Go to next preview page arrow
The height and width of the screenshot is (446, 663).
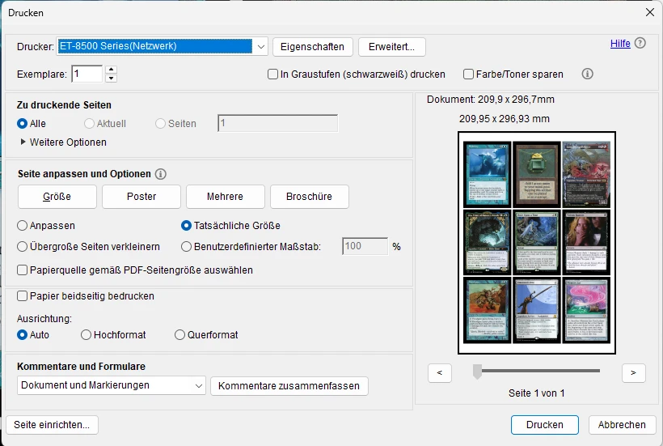(633, 373)
